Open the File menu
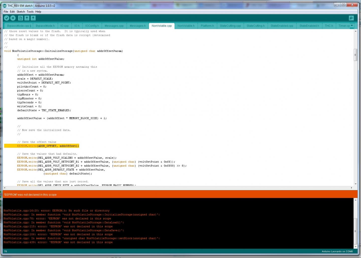Screen dimensions: 361x258 click(6, 12)
